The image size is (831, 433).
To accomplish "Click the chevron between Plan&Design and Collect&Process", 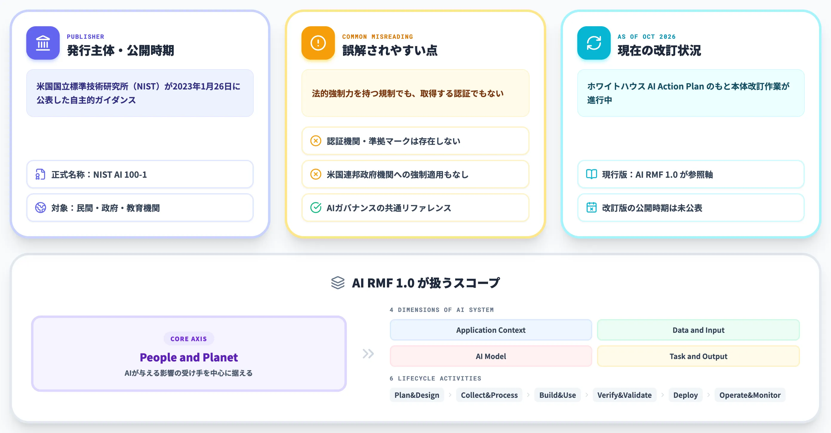I will [x=450, y=395].
